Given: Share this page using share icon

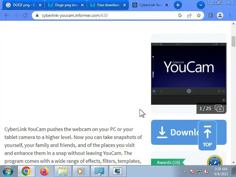Looking at the screenshot, I should pyautogui.click(x=189, y=15).
